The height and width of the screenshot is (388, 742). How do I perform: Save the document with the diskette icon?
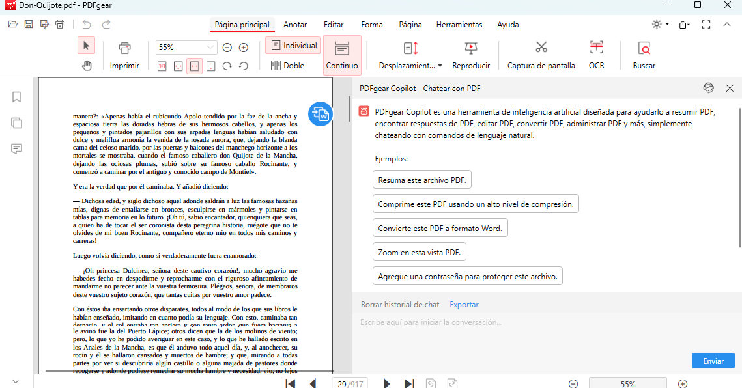point(29,24)
